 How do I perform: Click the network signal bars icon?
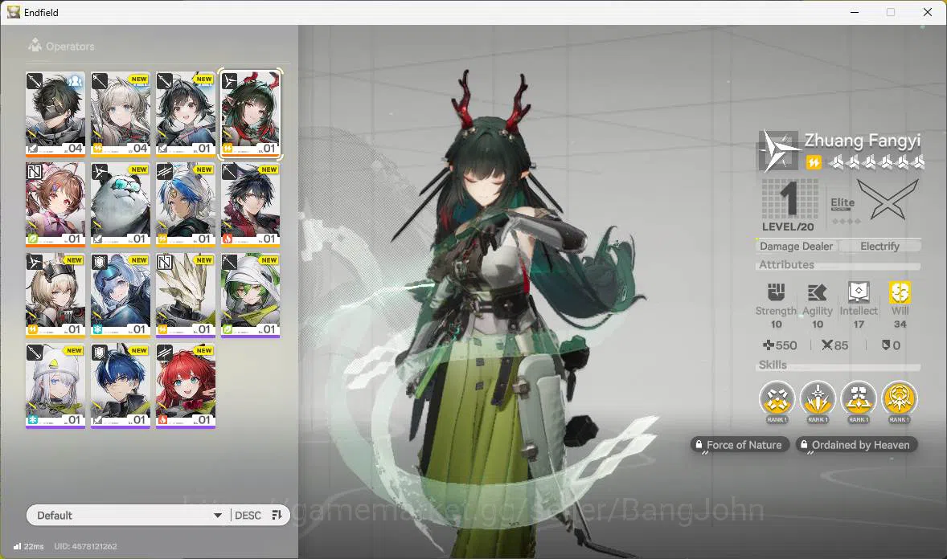coord(18,546)
